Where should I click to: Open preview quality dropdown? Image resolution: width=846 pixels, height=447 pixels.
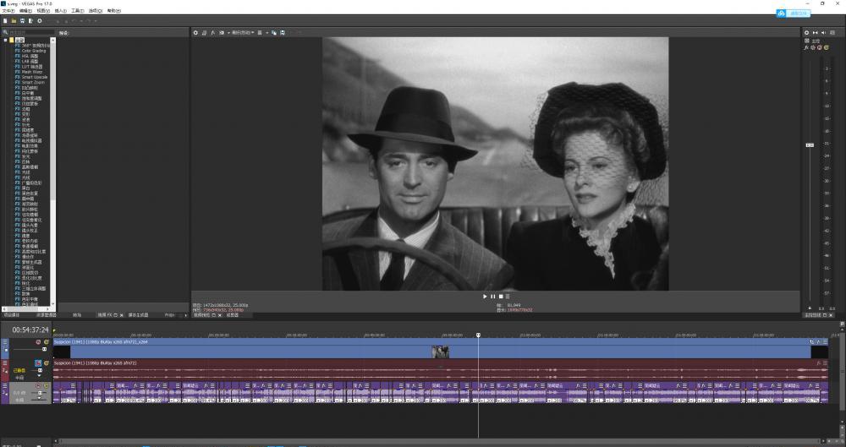242,33
